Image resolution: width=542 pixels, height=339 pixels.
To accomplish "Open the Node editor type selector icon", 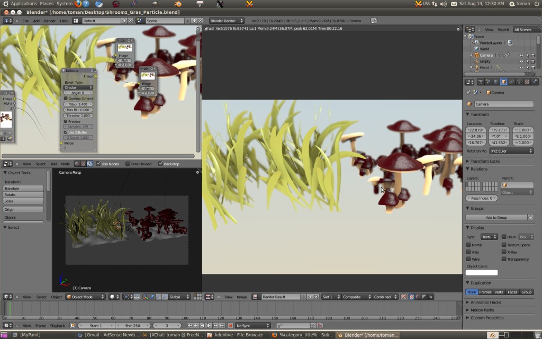I will click(6, 164).
